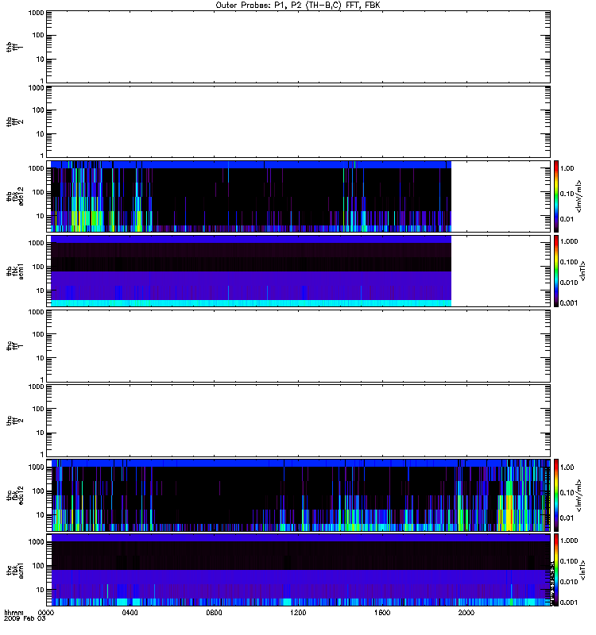This screenshot has width=596, height=635.
Task: Click the '1200' time axis label
Action: click(298, 613)
